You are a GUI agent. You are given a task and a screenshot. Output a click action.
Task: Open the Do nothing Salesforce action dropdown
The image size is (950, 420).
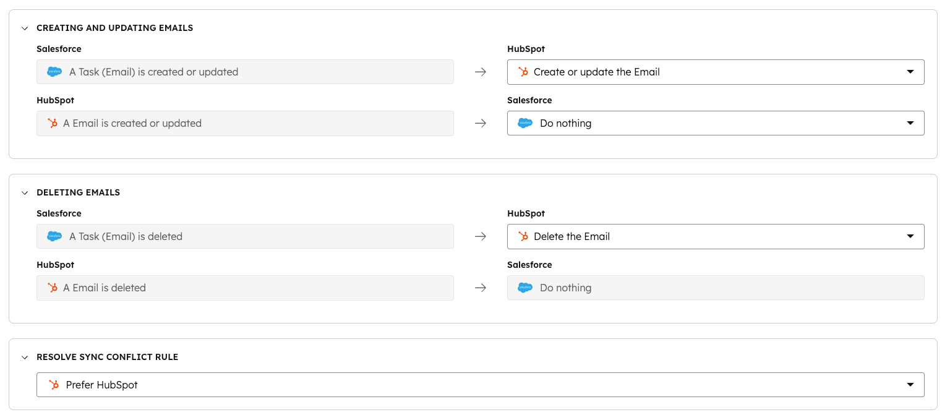click(x=910, y=123)
